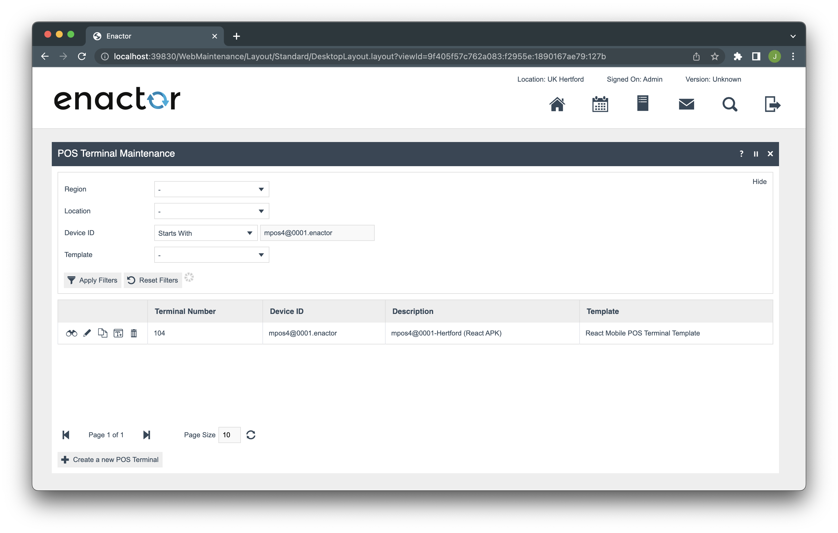838x533 pixels.
Task: Reload the browser page
Action: pyautogui.click(x=82, y=56)
